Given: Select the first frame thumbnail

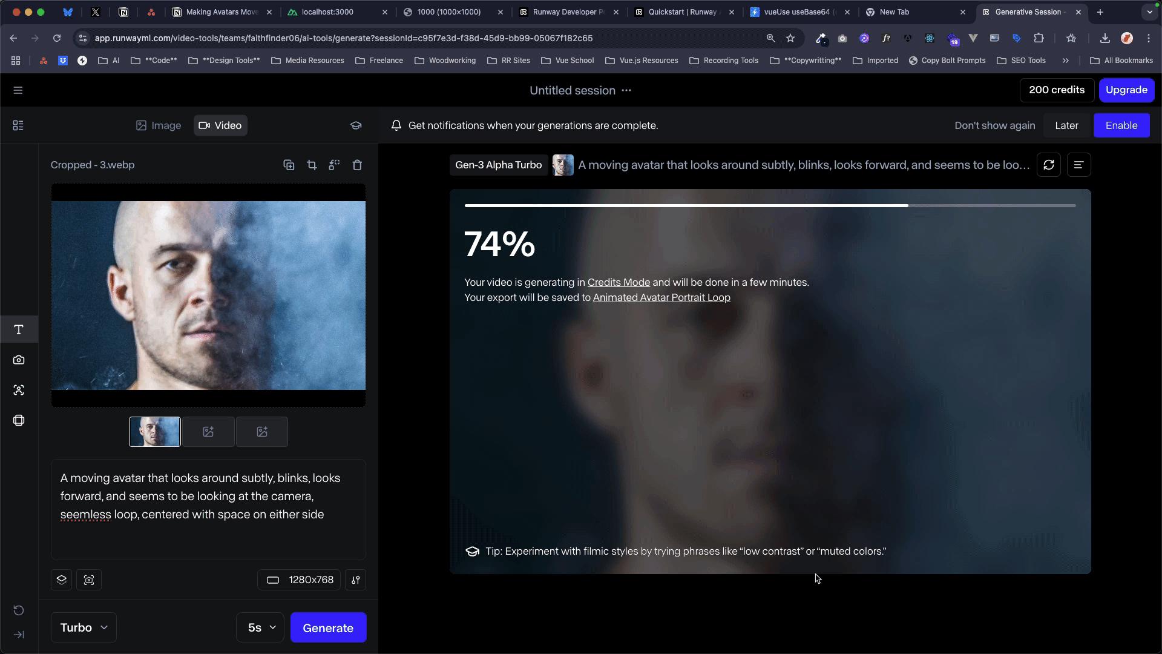Looking at the screenshot, I should pyautogui.click(x=155, y=432).
